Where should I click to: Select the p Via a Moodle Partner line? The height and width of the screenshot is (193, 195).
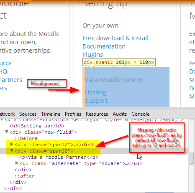(x=59, y=157)
